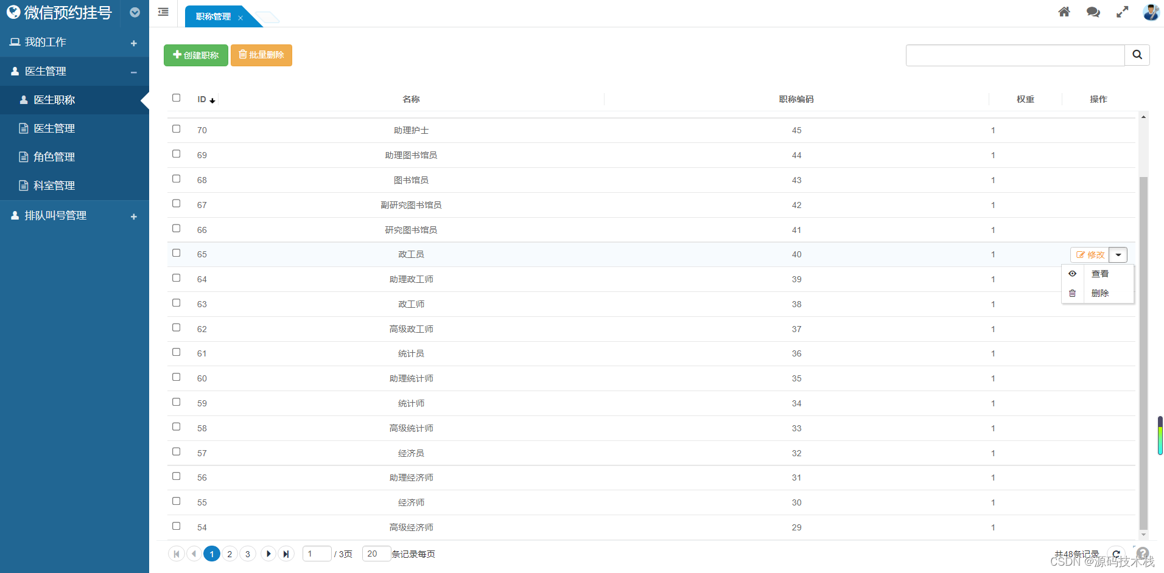This screenshot has width=1164, height=573.
Task: Check the row for 助理护士
Action: tap(177, 129)
